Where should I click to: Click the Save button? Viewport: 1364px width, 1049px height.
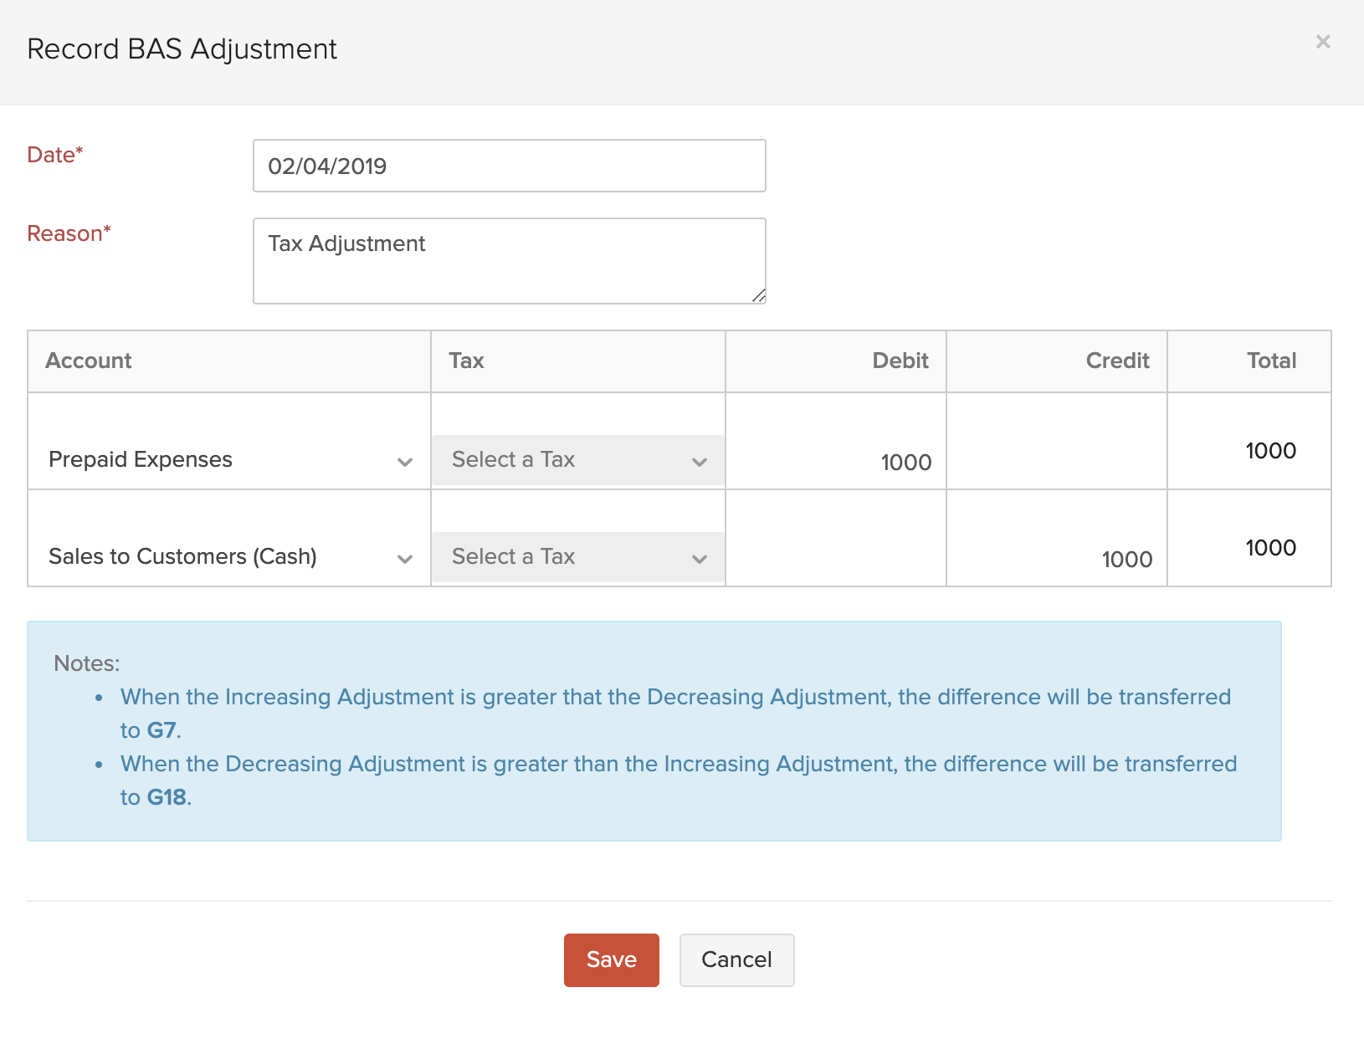click(611, 959)
